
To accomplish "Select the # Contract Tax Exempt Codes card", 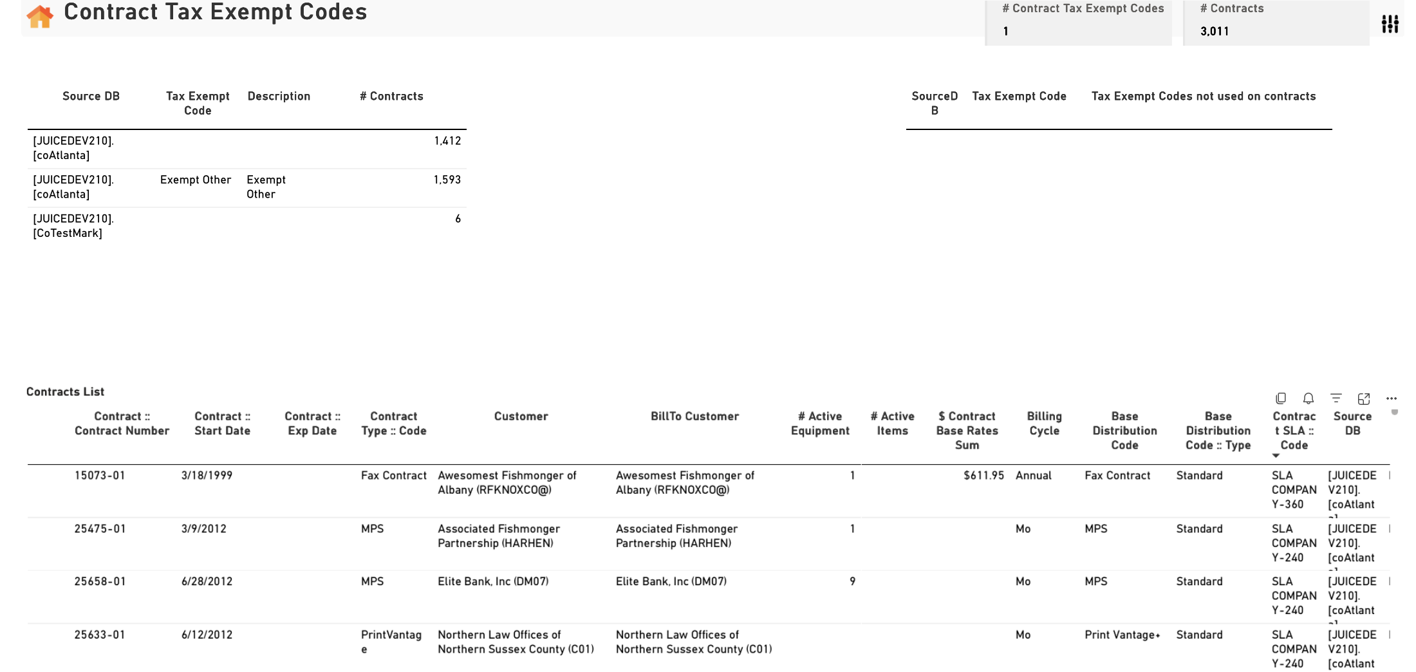I will click(1079, 22).
